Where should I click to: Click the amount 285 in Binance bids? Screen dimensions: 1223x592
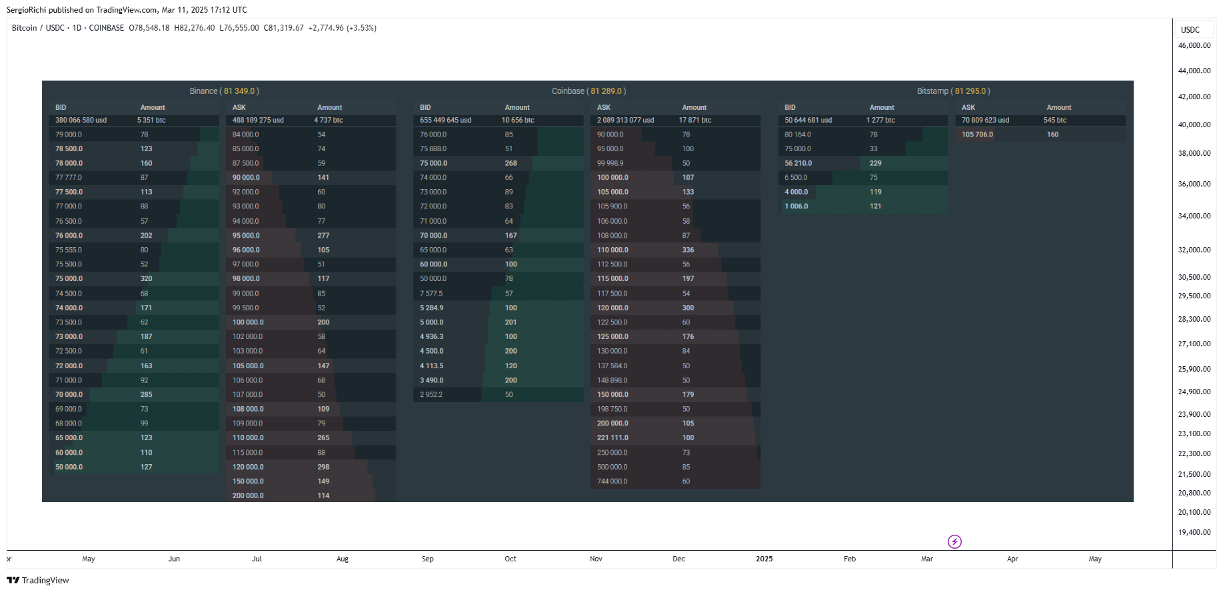coord(146,395)
